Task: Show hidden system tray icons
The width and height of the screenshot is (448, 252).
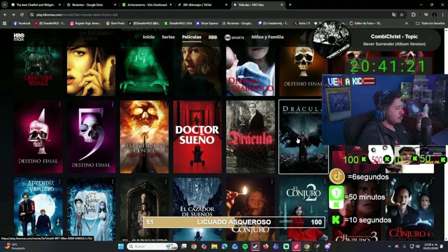Action: pos(390,246)
